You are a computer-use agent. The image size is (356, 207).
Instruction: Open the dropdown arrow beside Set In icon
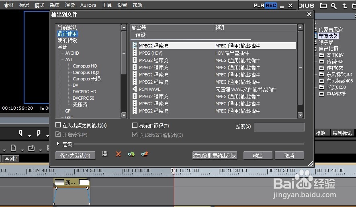29,136
